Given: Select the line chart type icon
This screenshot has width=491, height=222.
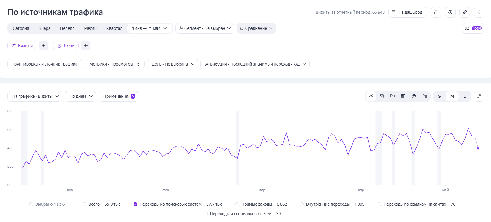Looking at the screenshot, I should click(371, 96).
